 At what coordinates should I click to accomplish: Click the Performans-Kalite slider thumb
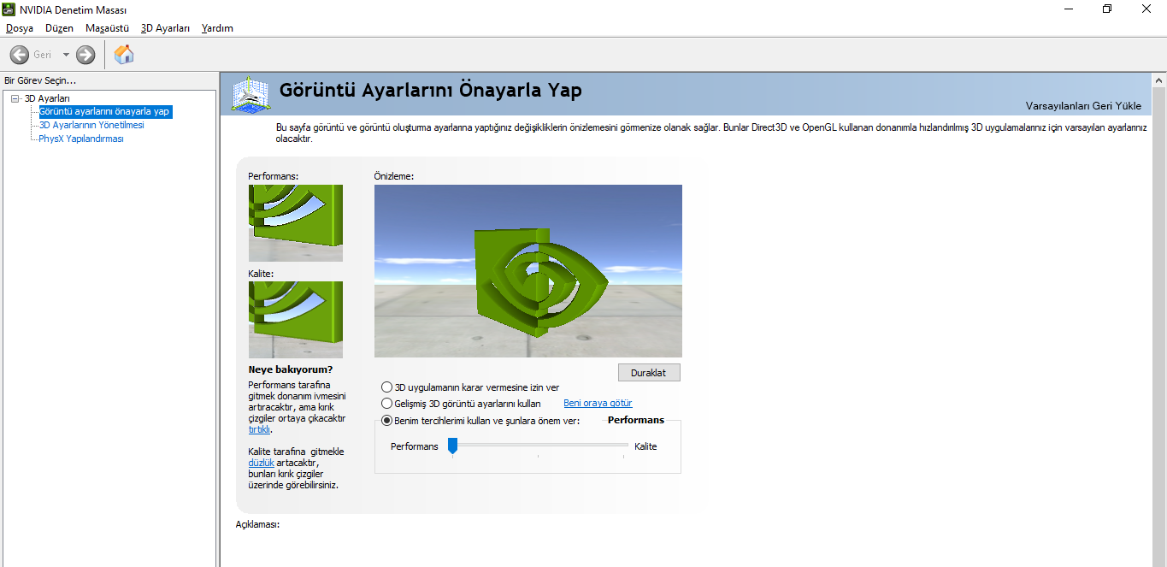click(x=453, y=446)
